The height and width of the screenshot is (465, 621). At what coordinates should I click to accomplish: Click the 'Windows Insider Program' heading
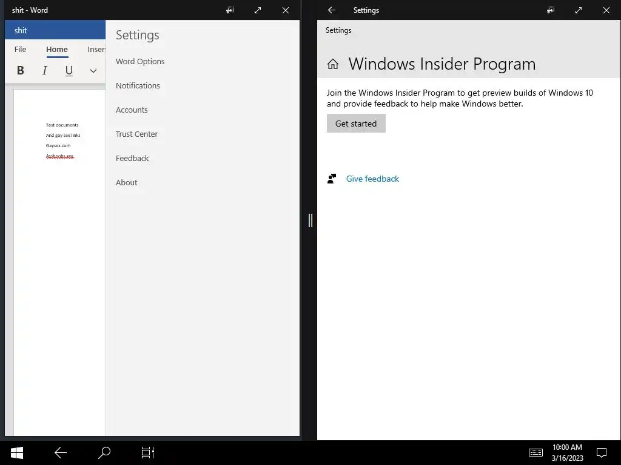pos(442,64)
